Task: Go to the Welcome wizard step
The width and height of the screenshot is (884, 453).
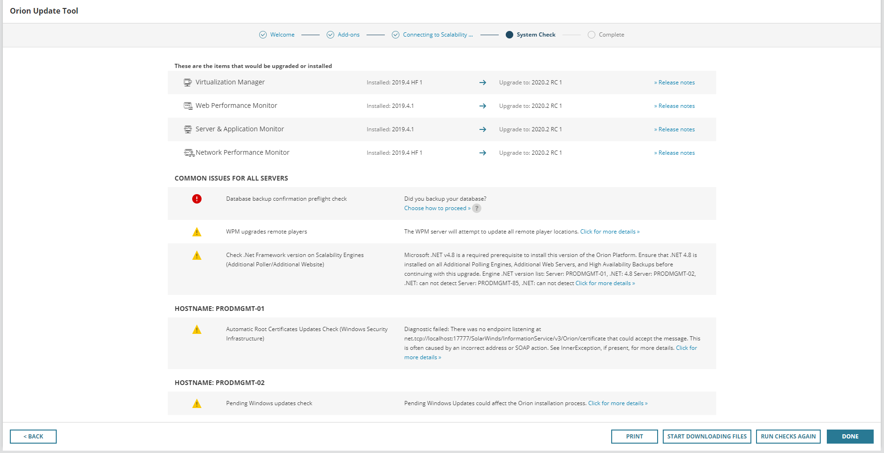Action: pyautogui.click(x=283, y=35)
